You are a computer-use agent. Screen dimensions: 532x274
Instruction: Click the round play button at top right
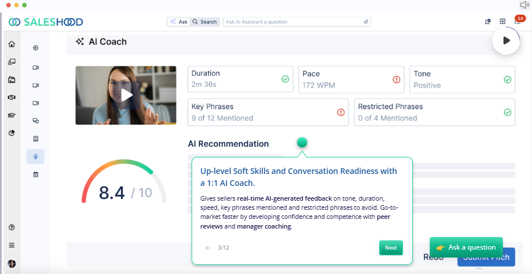(x=506, y=40)
